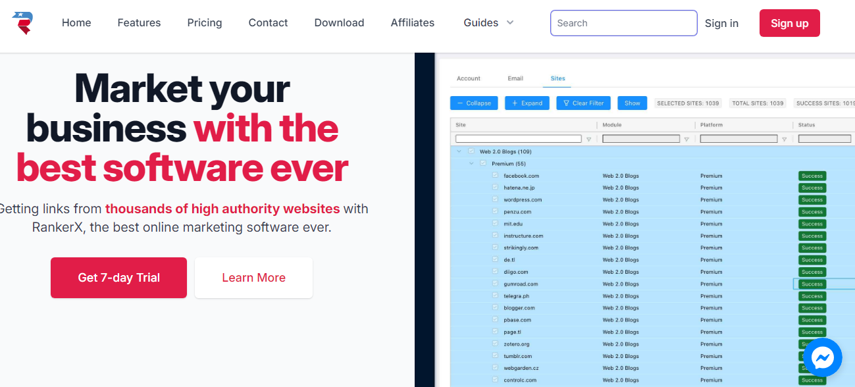Viewport: 855px width, 387px height.
Task: Go to Pricing in the navigation
Action: 205,23
